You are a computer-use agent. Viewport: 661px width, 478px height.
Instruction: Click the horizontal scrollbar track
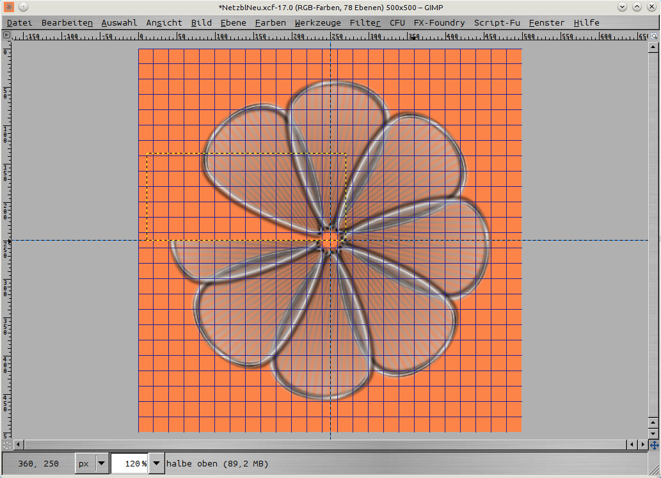(x=320, y=444)
